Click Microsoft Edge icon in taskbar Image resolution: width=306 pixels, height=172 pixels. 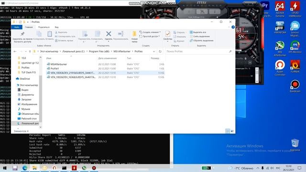tap(24, 168)
